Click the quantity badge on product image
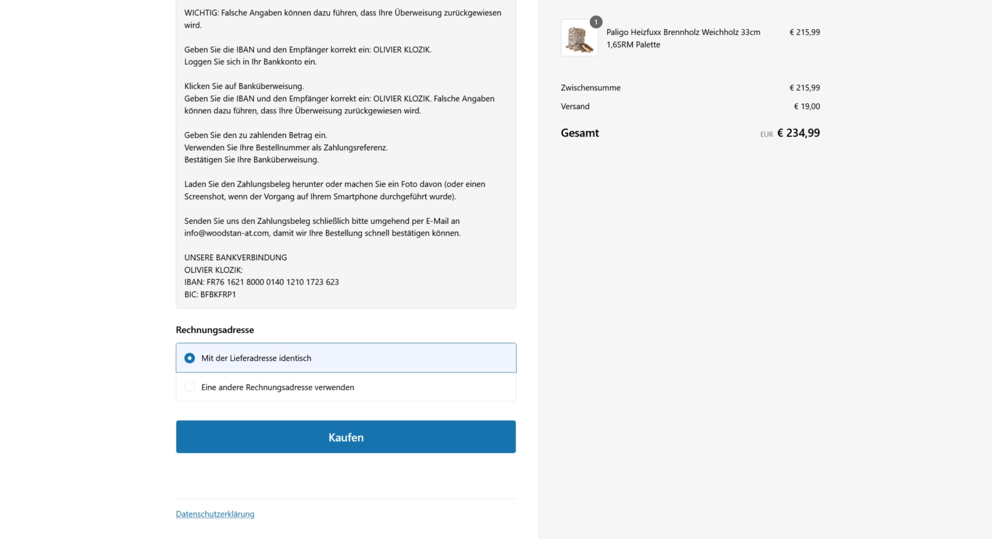Image resolution: width=992 pixels, height=539 pixels. coord(595,22)
